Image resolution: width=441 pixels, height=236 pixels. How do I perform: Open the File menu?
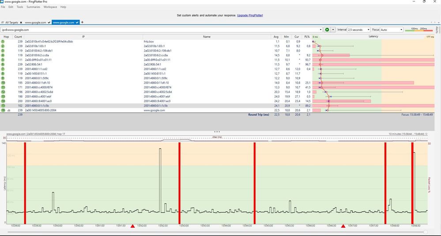[3, 7]
